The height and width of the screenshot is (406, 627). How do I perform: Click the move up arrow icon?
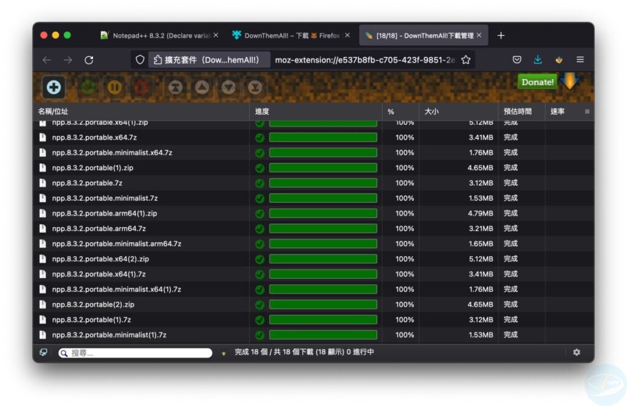coord(202,88)
